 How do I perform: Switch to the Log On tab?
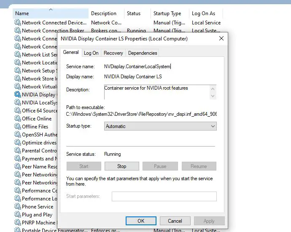[91, 53]
